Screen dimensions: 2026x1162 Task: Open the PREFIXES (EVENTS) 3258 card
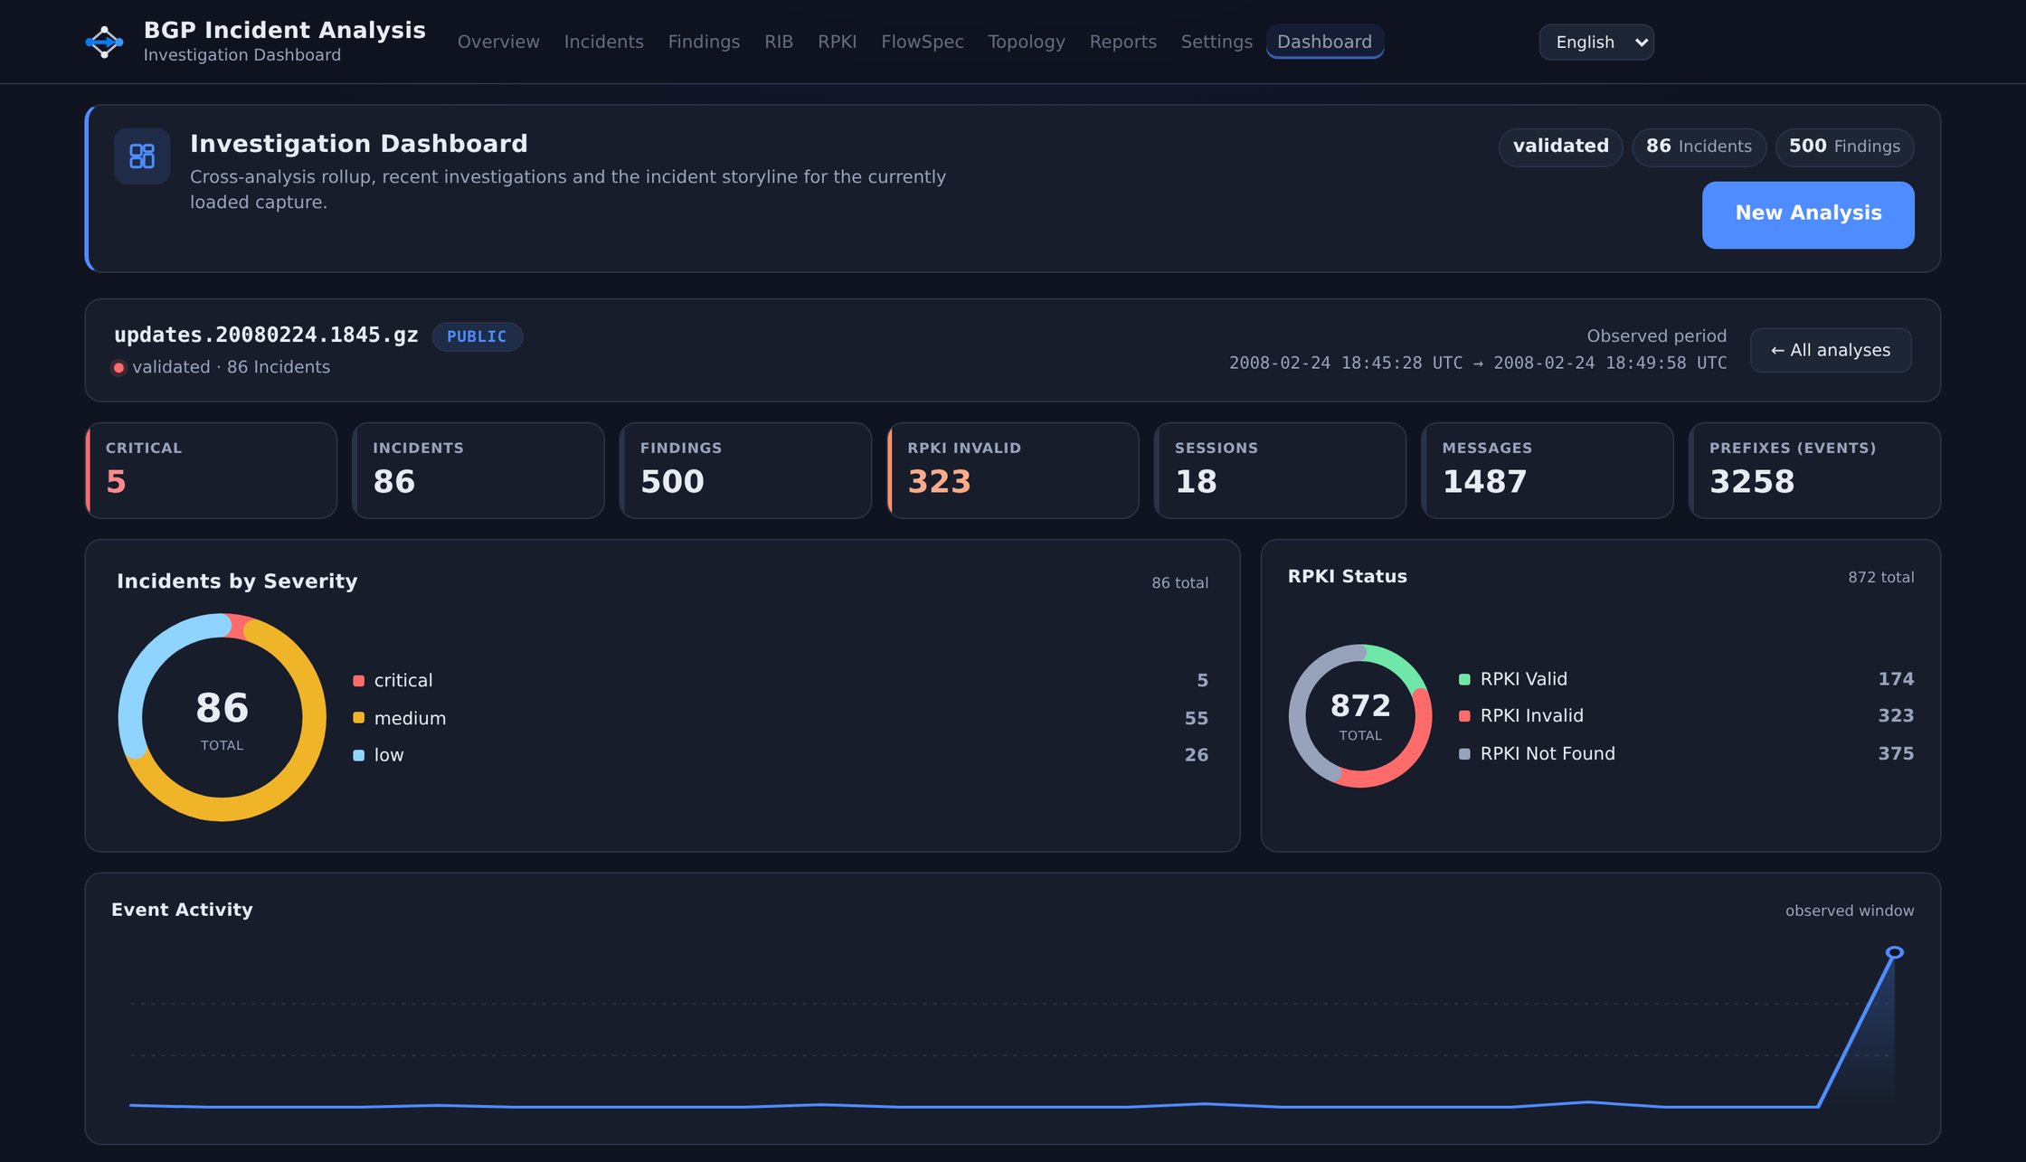click(1814, 470)
